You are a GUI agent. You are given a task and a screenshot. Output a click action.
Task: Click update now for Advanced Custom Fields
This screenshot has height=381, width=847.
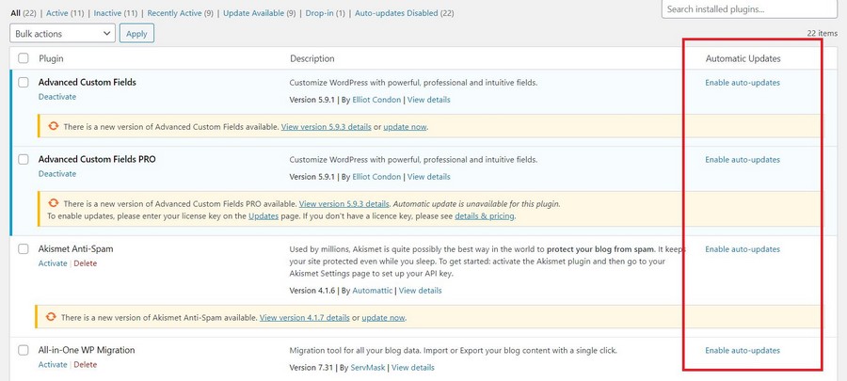click(x=405, y=127)
